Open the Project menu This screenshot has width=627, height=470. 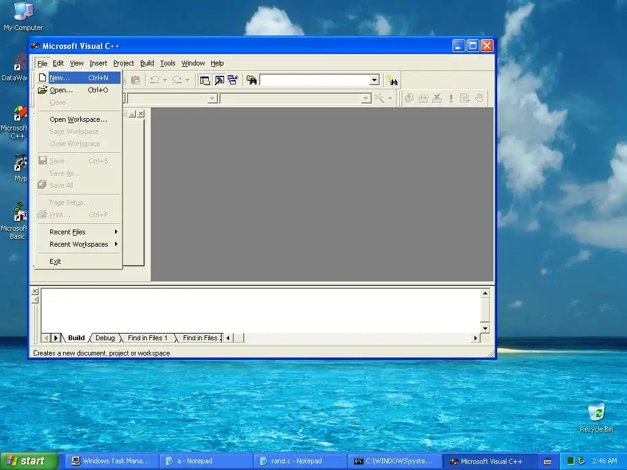(x=124, y=63)
